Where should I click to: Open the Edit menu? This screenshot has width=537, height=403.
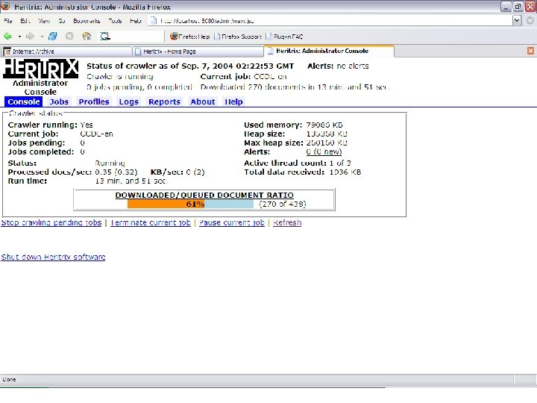25,21
